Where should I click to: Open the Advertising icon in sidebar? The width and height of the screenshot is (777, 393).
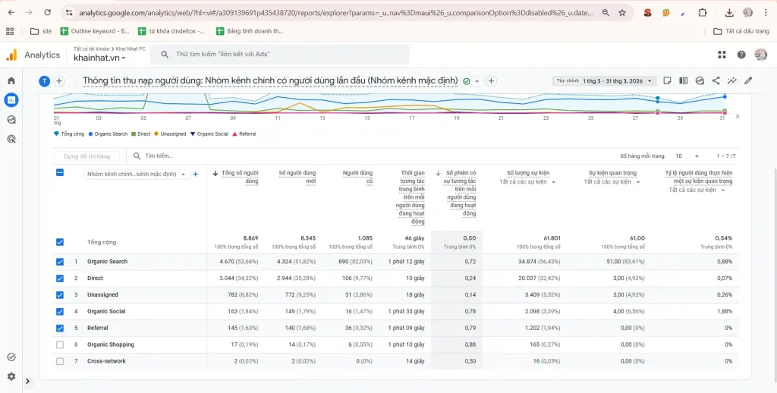point(11,140)
